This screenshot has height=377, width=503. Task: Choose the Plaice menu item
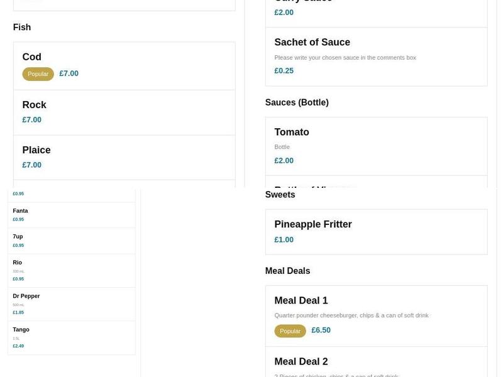point(124,157)
